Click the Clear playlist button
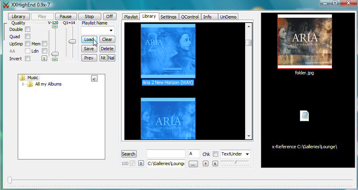This screenshot has width=358, height=190. coord(107,39)
